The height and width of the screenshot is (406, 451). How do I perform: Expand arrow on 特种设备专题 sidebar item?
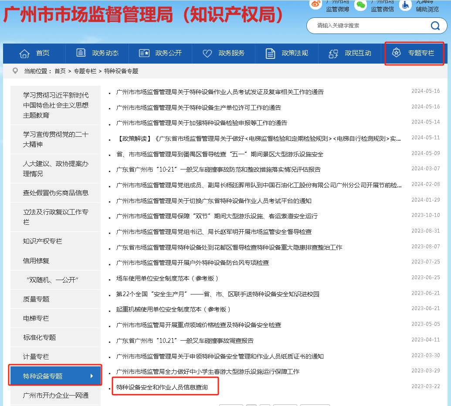92,376
